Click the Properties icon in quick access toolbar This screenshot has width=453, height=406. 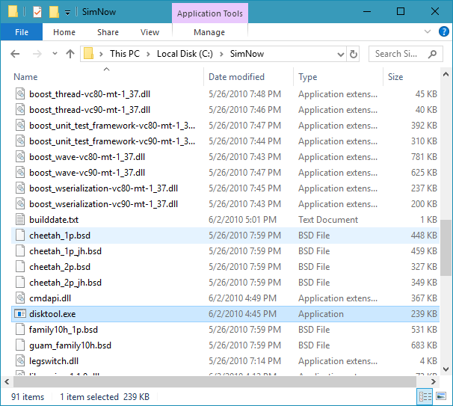pos(37,12)
